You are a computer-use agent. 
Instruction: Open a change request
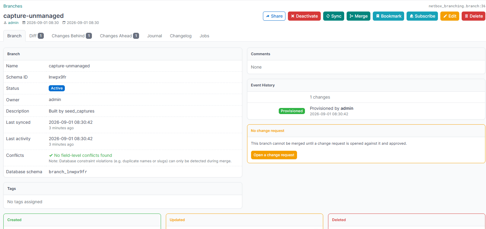click(274, 155)
